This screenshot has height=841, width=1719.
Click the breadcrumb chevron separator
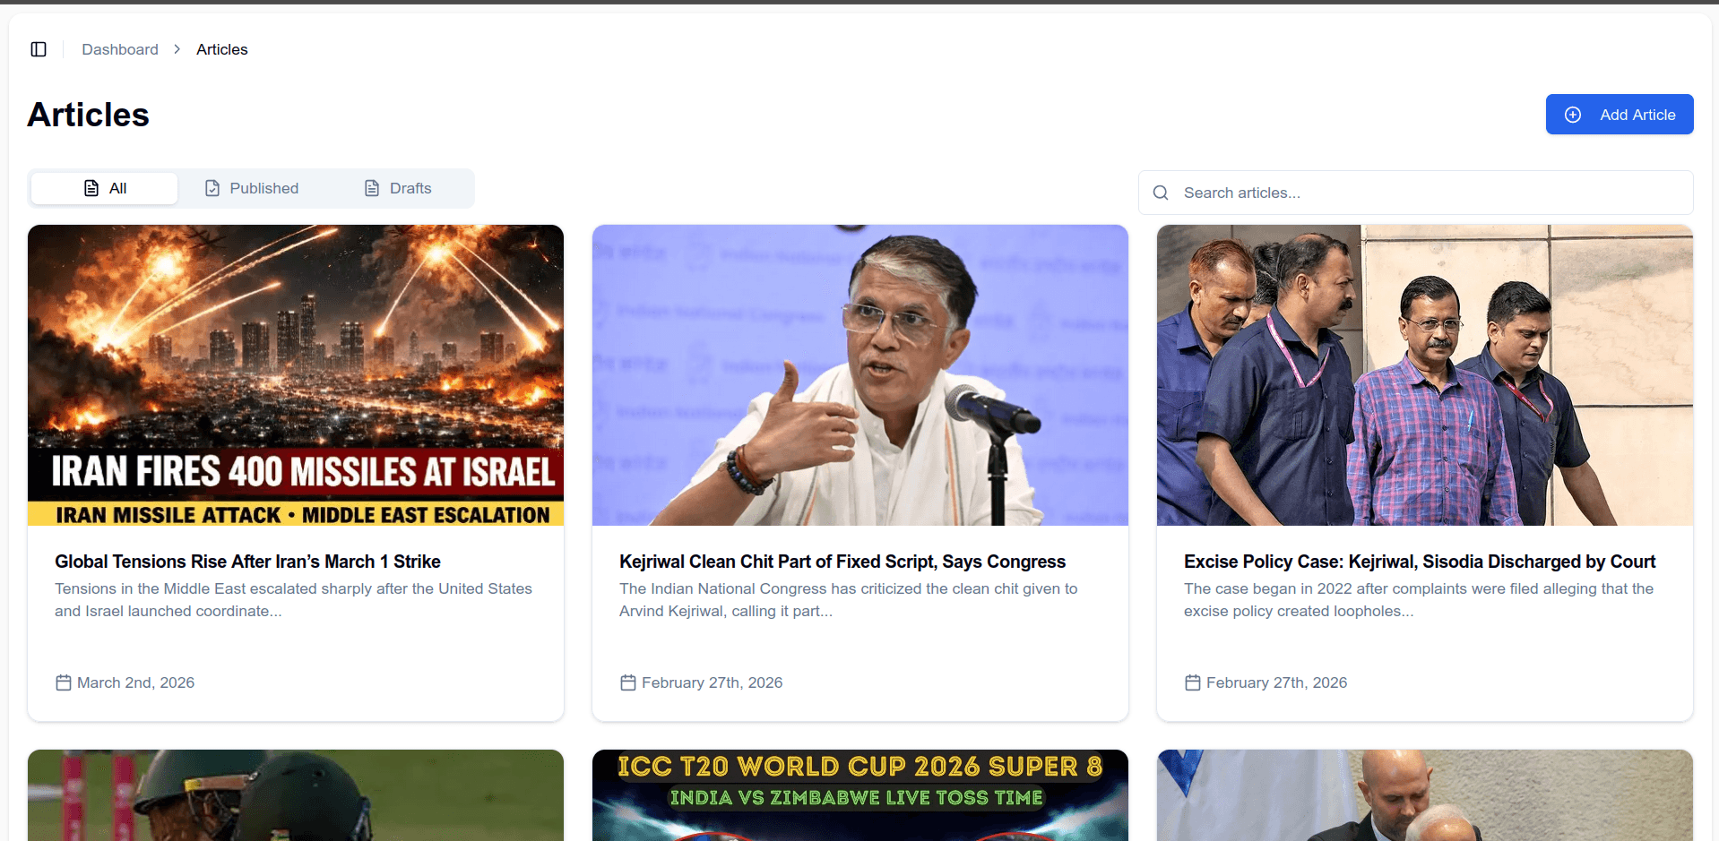point(177,49)
